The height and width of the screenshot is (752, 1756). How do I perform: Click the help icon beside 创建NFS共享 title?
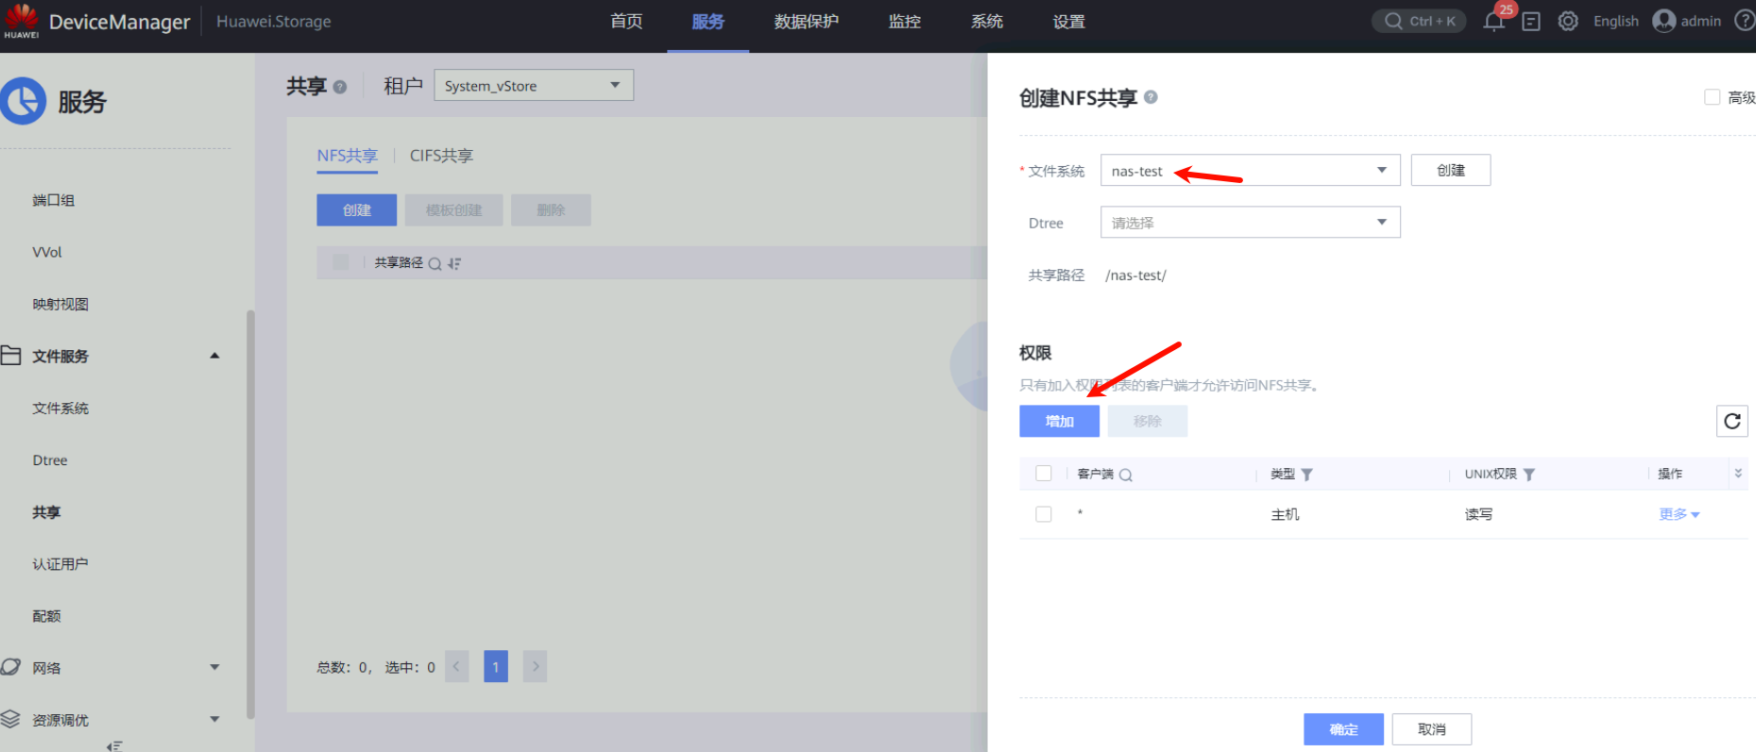[1151, 97]
